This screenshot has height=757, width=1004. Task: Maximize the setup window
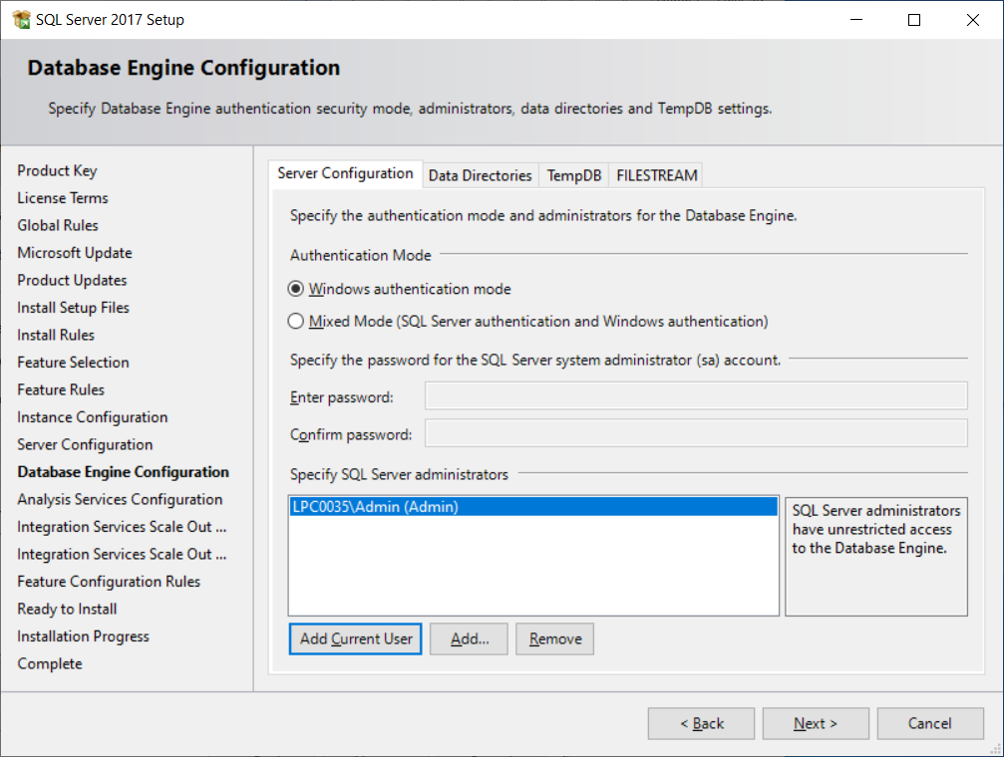click(x=913, y=20)
